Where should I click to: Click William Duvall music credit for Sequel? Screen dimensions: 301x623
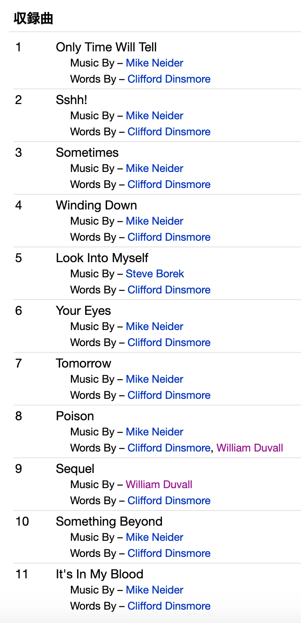coord(159,485)
